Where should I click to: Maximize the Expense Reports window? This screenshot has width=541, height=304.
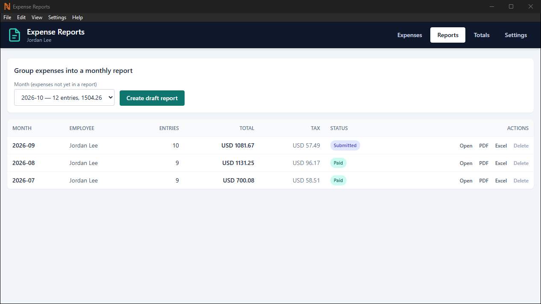pos(511,6)
